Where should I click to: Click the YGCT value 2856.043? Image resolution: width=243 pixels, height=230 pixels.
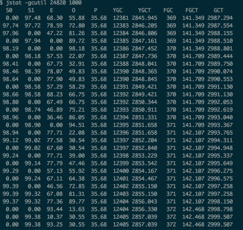click(144, 202)
